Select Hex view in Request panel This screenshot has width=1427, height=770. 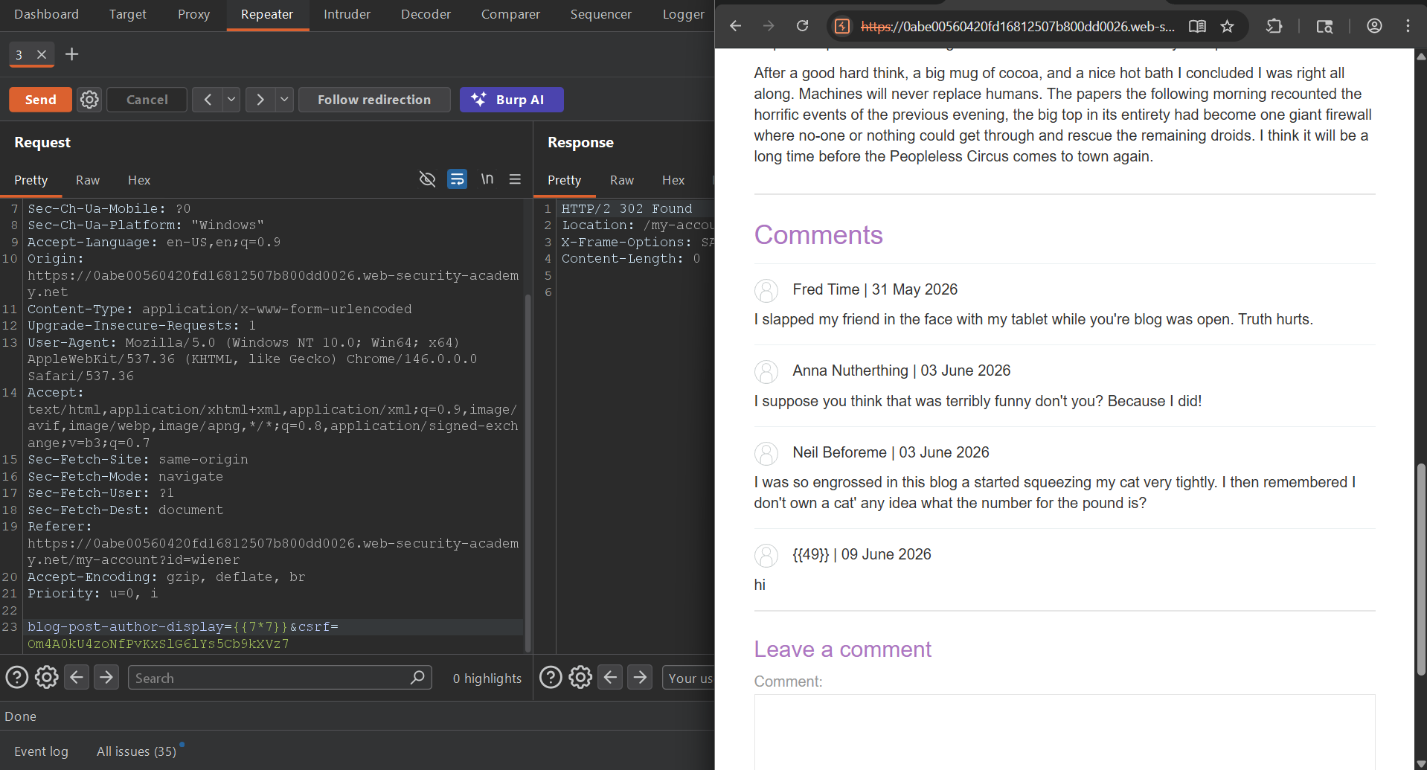pyautogui.click(x=139, y=180)
